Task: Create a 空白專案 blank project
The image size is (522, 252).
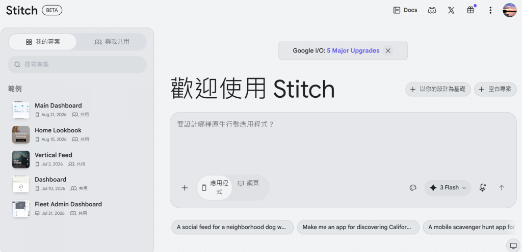Action: pyautogui.click(x=495, y=90)
